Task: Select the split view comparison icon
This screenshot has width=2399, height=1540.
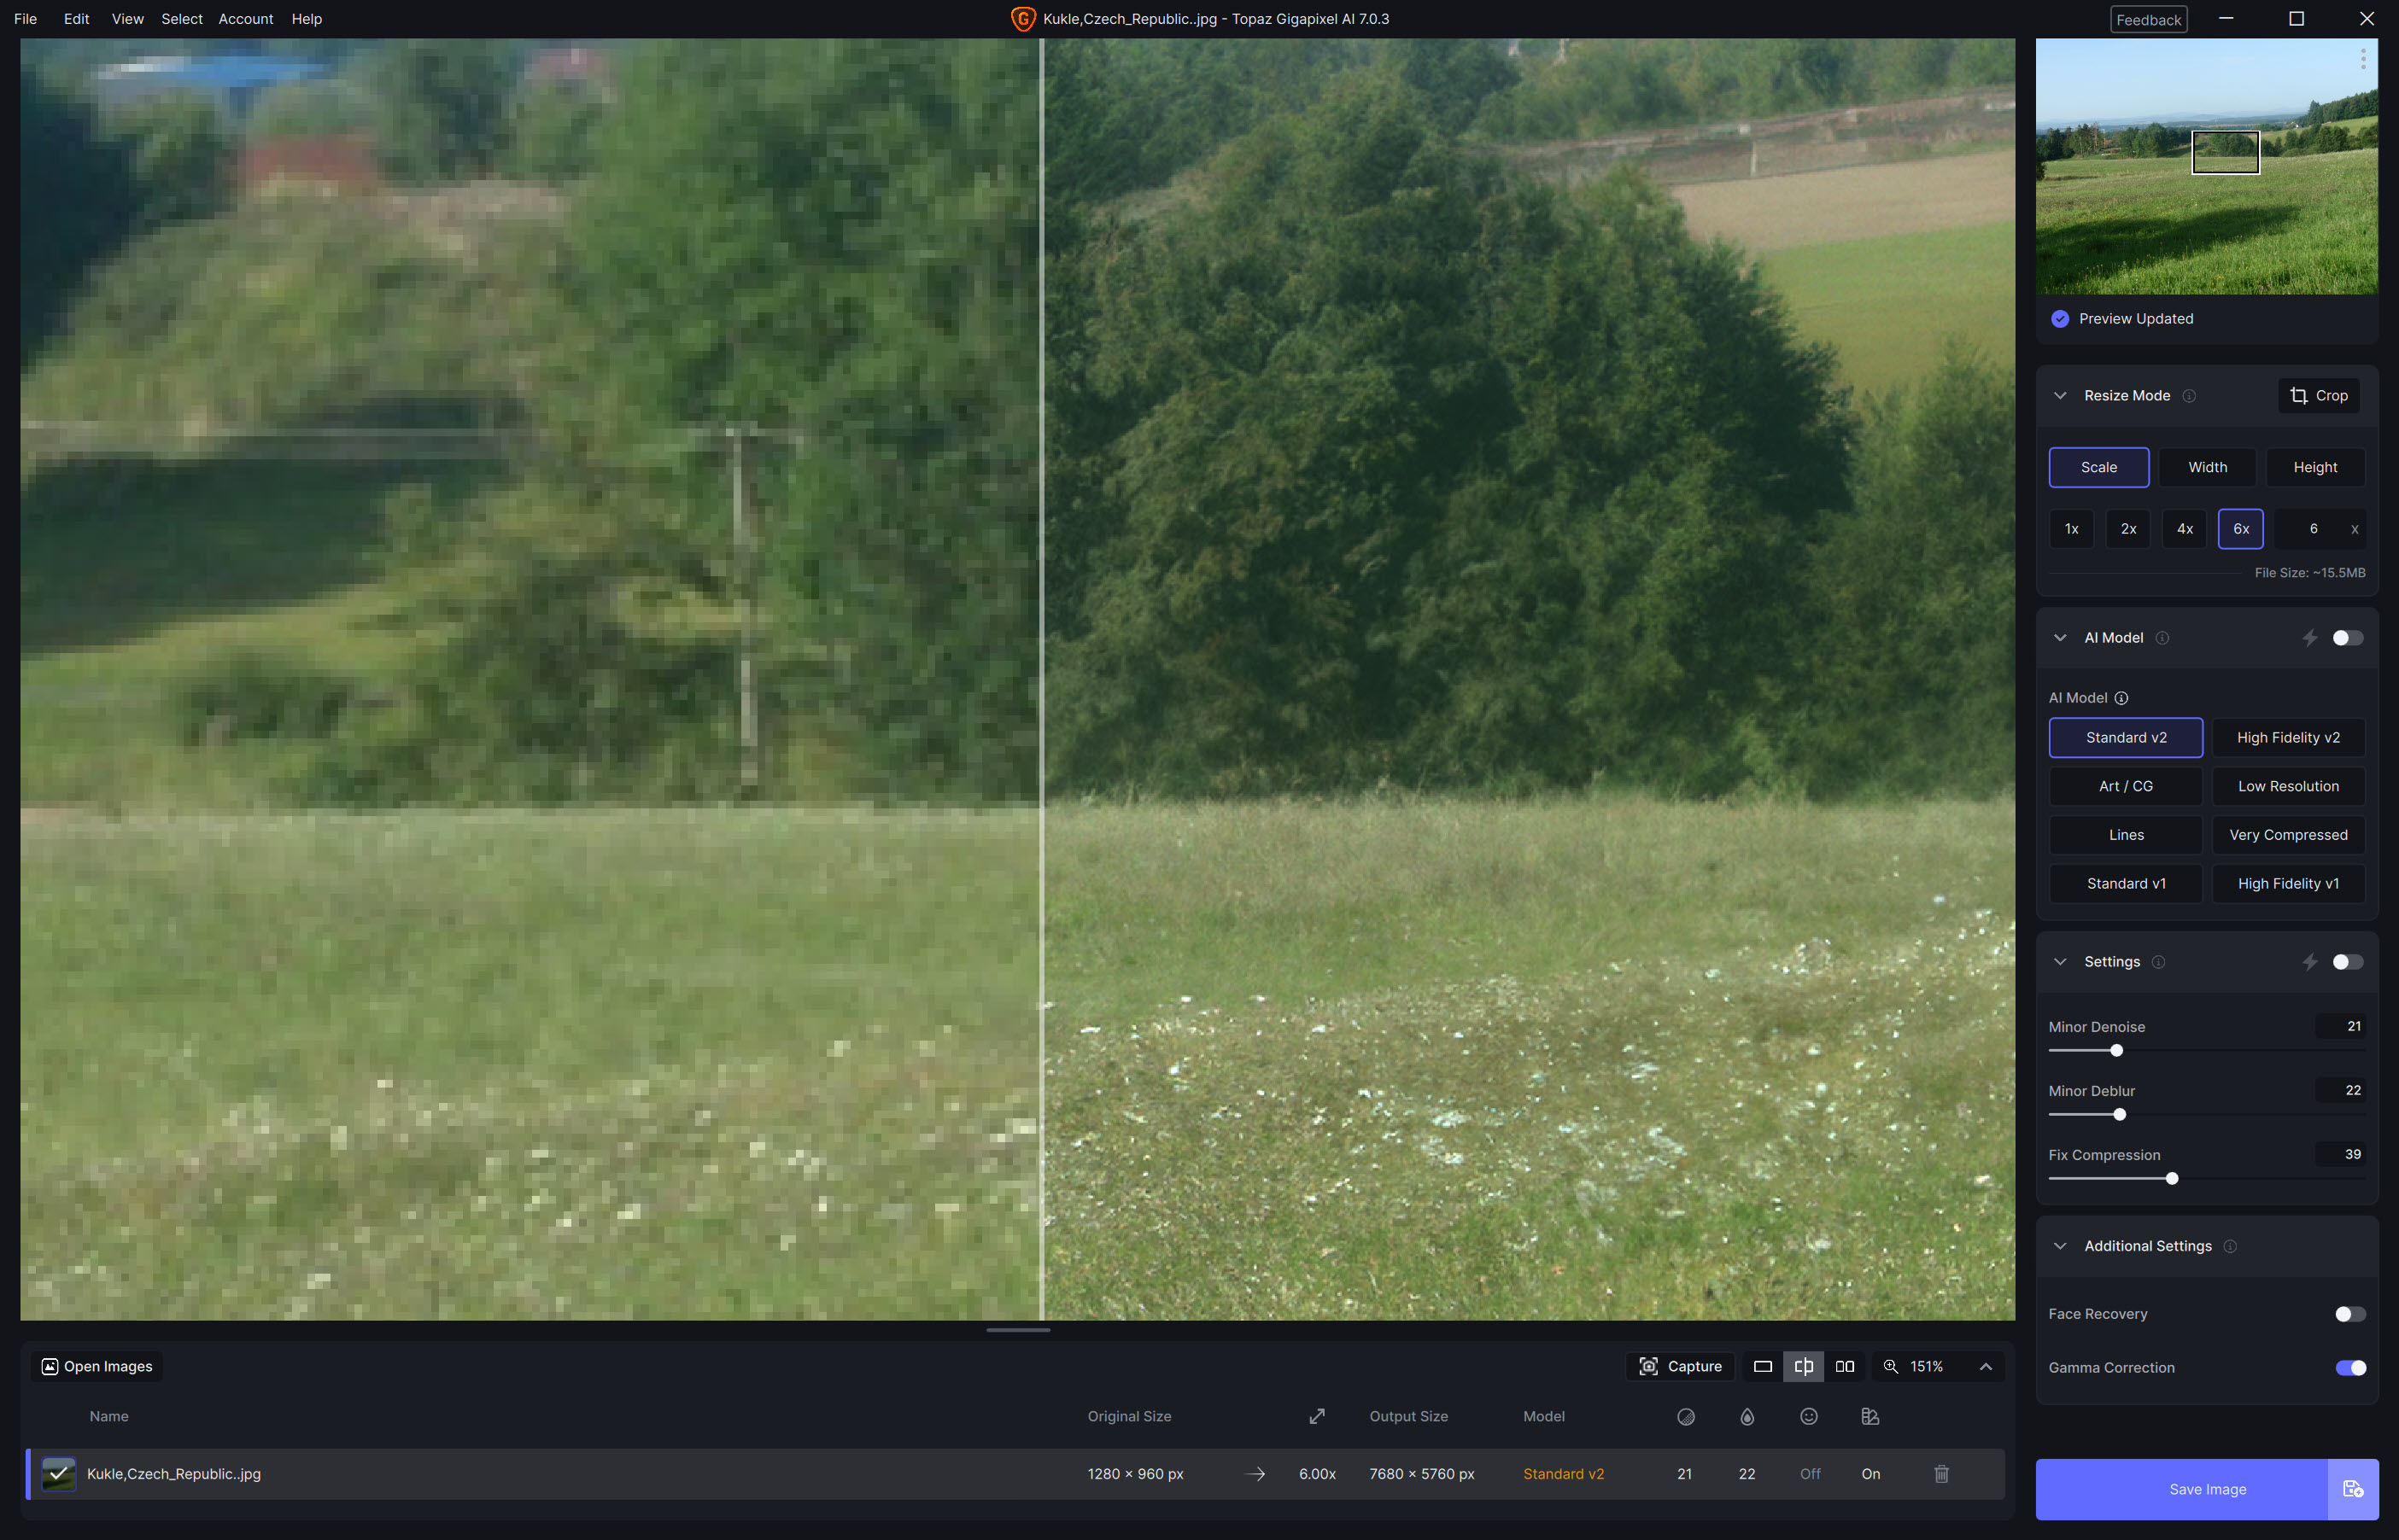Action: click(1803, 1366)
